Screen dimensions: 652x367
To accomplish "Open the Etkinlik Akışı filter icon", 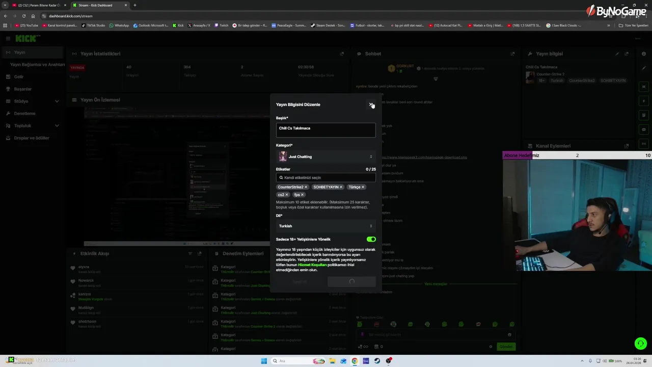I will point(190,253).
